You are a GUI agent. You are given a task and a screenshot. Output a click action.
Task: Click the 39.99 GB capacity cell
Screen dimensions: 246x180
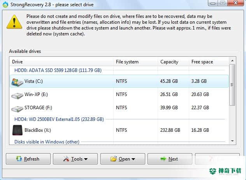tap(169, 108)
